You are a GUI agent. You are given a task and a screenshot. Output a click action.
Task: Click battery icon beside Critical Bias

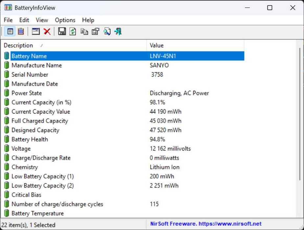pyautogui.click(x=7, y=195)
